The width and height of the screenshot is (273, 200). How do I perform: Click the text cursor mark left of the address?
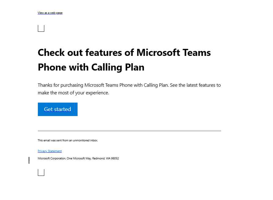coord(29,160)
